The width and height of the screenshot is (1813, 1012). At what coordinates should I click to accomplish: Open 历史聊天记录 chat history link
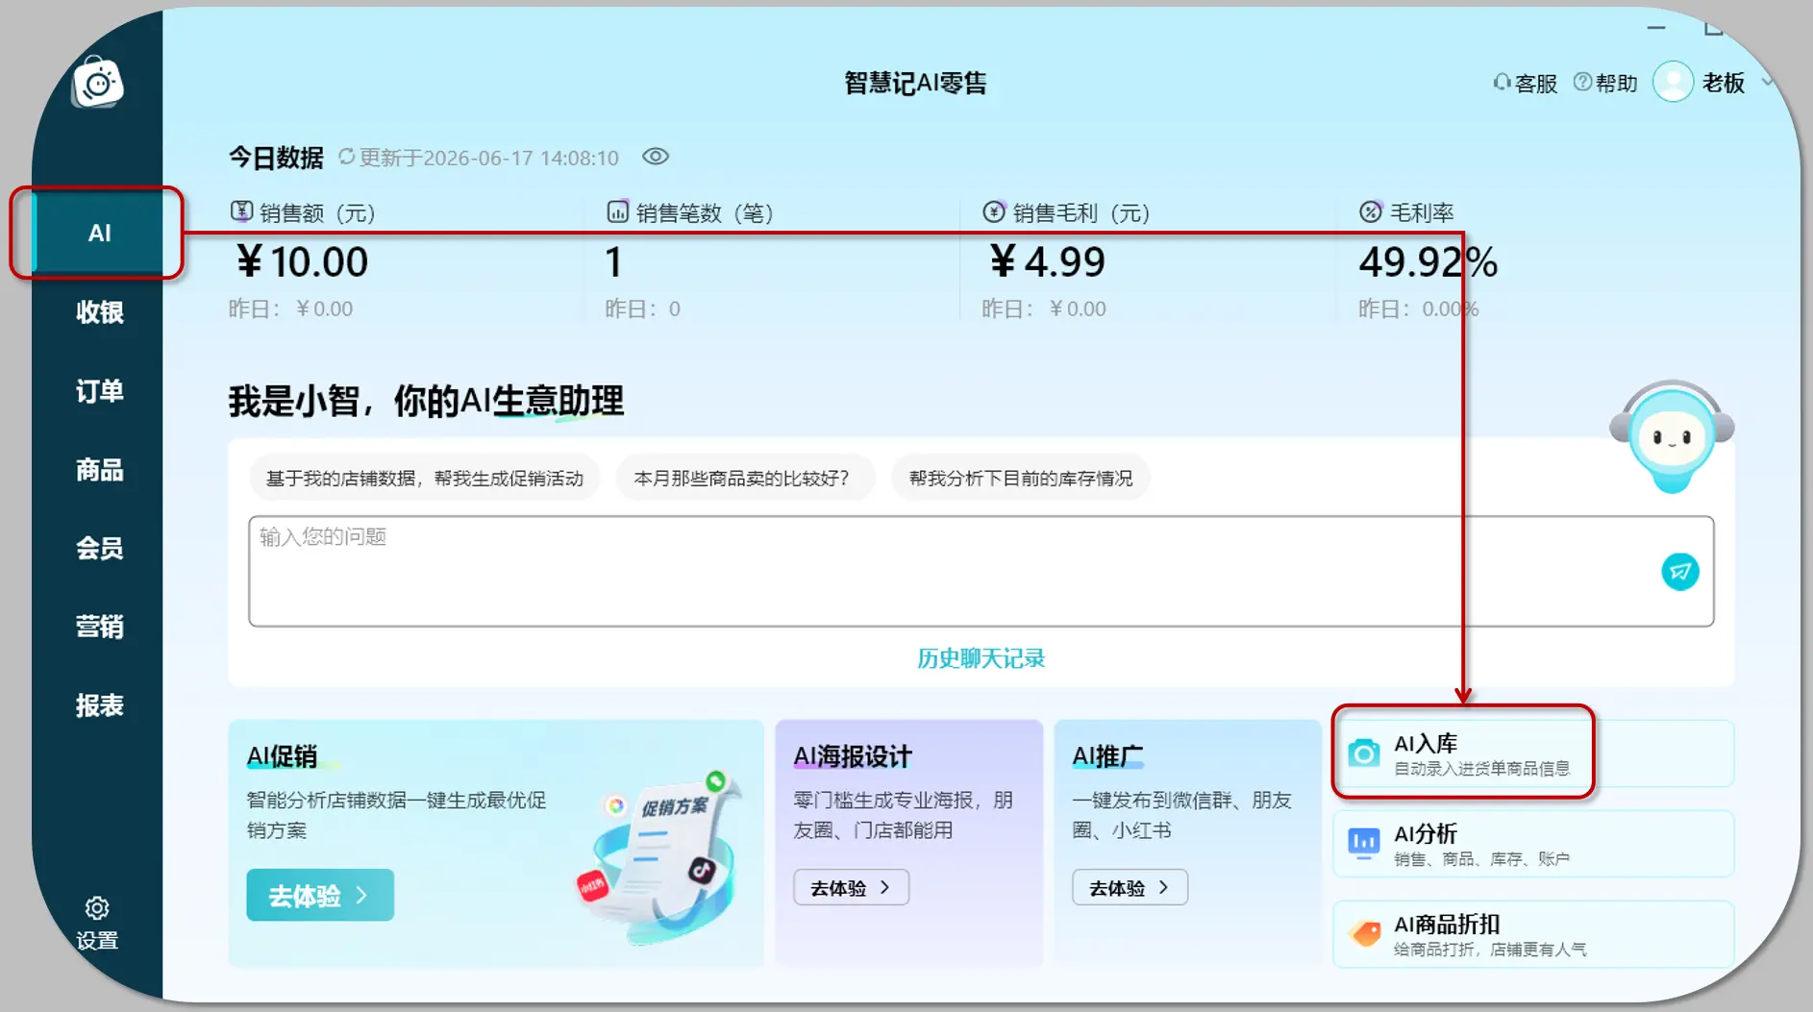pyautogui.click(x=981, y=658)
